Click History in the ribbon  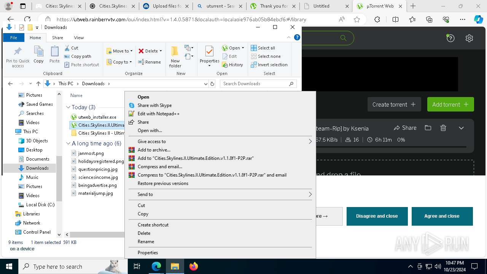[x=232, y=65]
